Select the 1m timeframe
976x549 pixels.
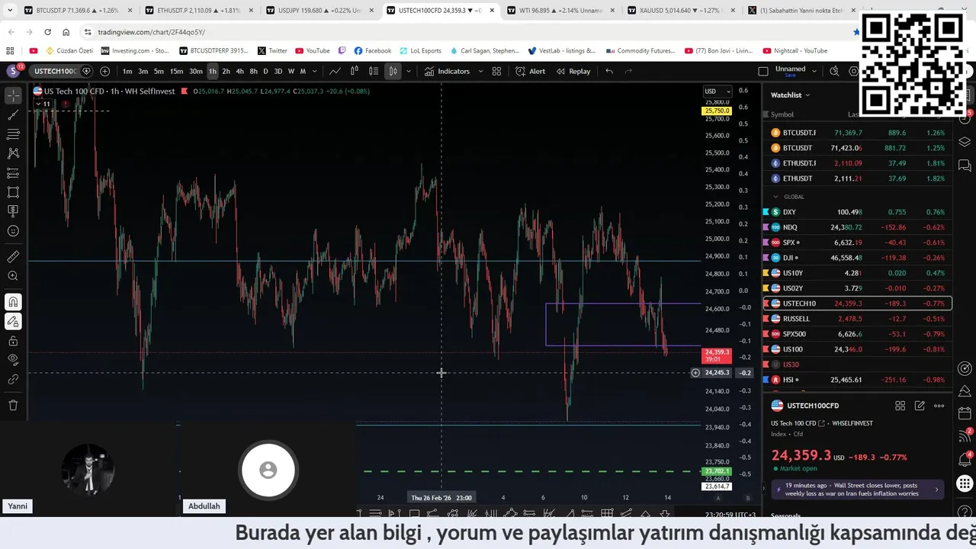point(127,71)
